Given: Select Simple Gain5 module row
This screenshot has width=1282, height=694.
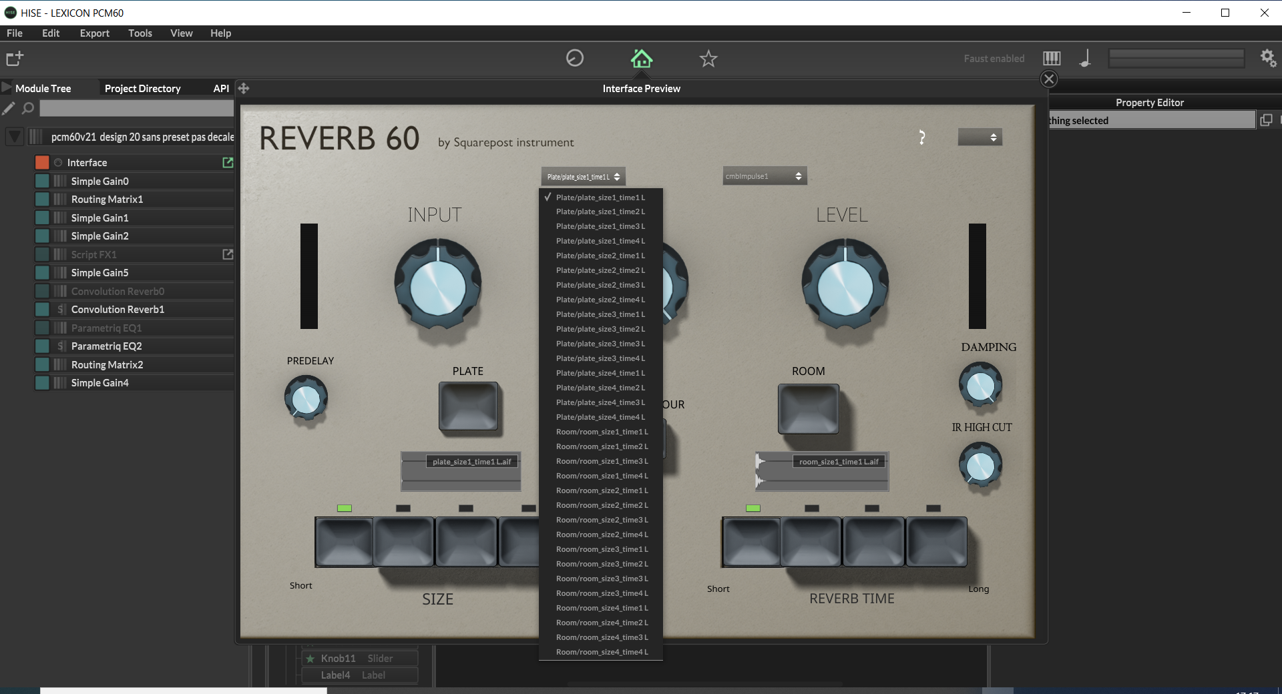Looking at the screenshot, I should point(134,272).
